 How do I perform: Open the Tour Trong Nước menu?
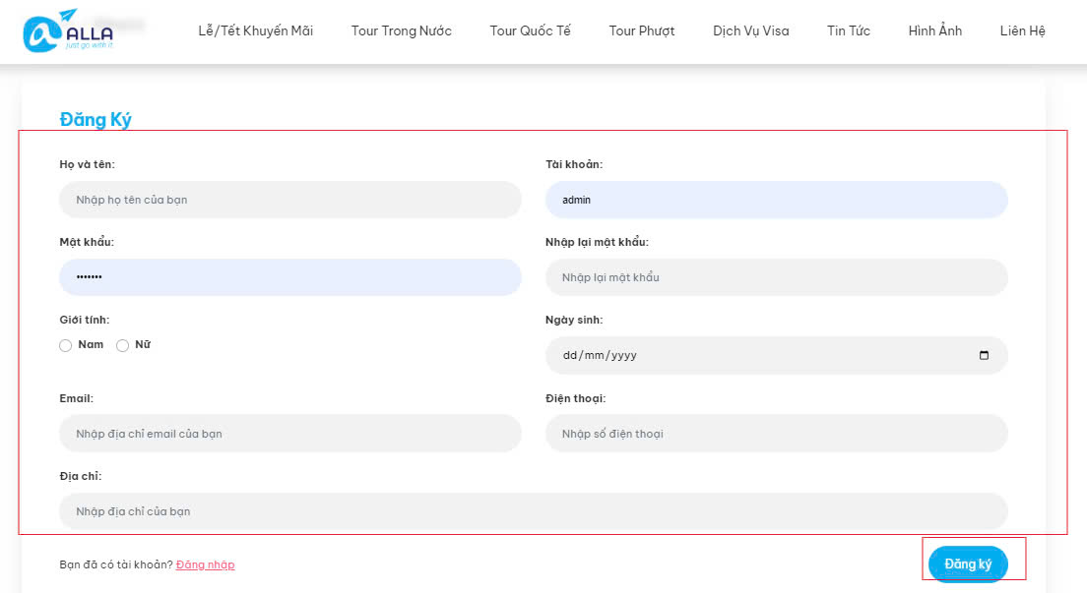point(402,31)
